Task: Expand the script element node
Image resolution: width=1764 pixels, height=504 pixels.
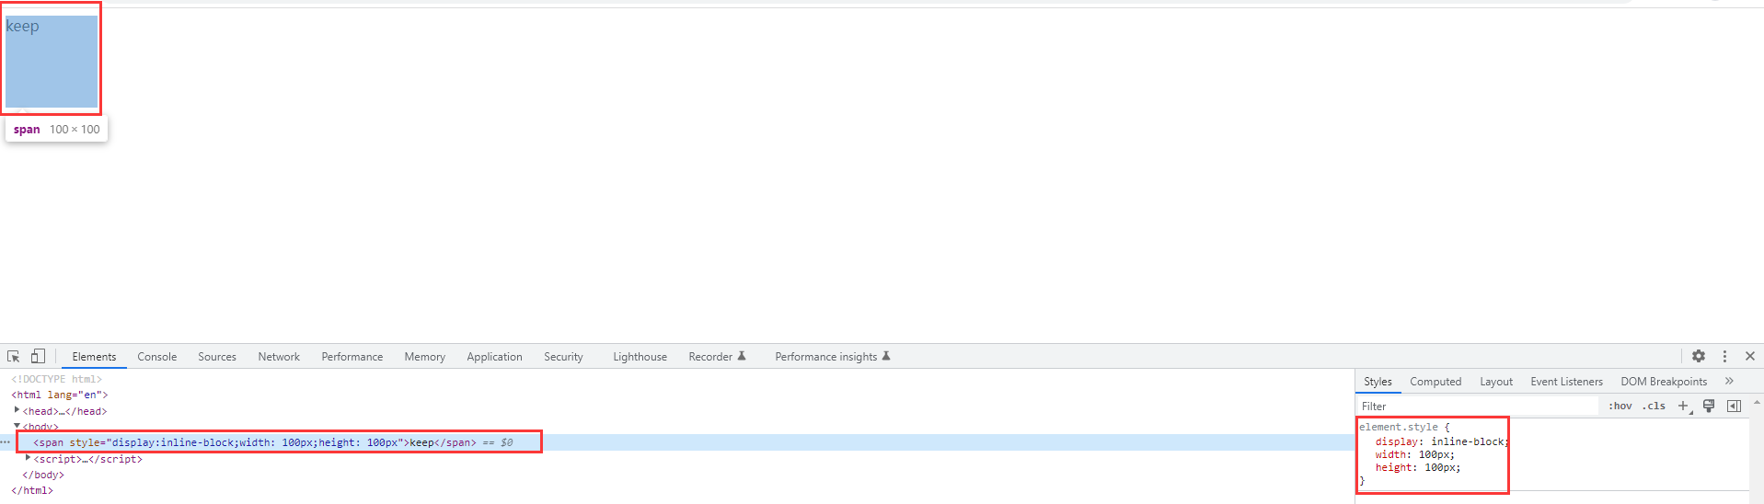Action: tap(28, 458)
